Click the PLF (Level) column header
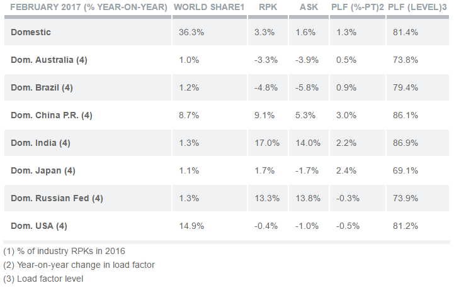The width and height of the screenshot is (454, 288). [x=417, y=8]
